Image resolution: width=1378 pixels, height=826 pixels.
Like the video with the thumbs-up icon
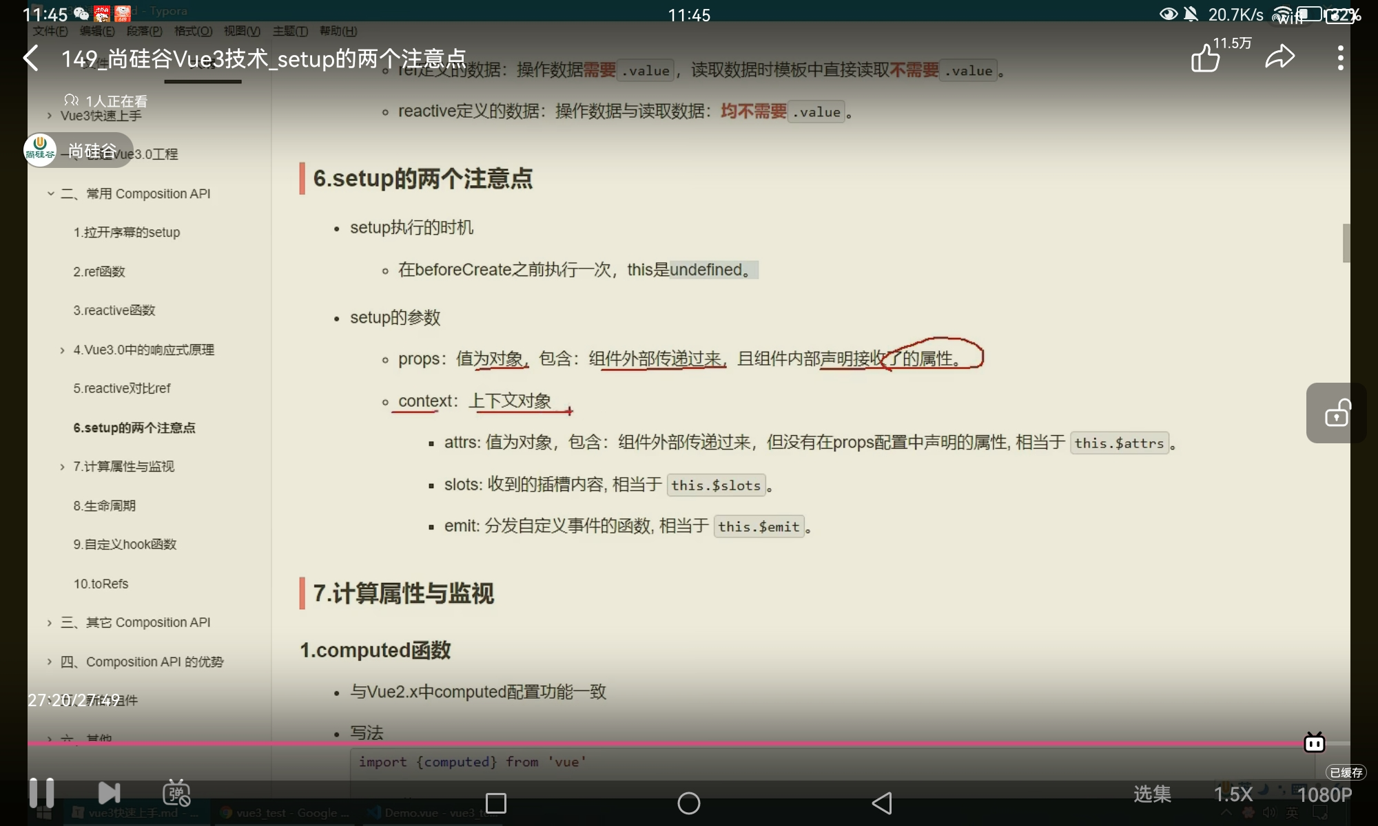point(1206,59)
